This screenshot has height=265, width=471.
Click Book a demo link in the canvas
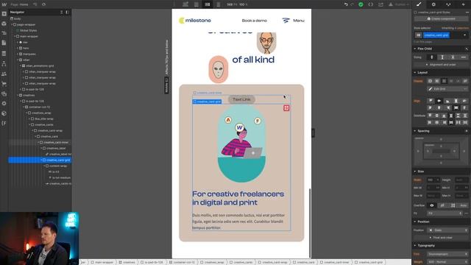point(254,21)
